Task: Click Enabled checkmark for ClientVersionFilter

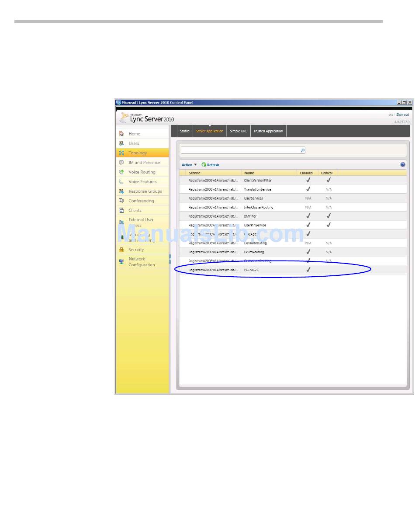Action: tap(308, 180)
